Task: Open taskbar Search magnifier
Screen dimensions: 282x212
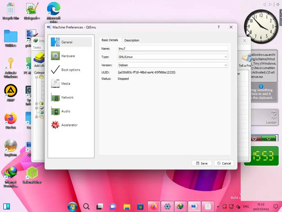Action: tap(86, 206)
